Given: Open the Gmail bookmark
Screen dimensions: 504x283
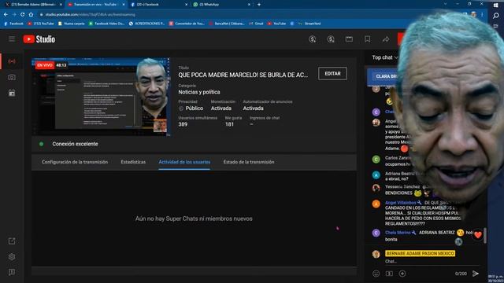Looking at the screenshot, I should 256,24.
